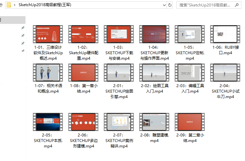Image resolution: width=245 pixels, height=161 pixels.
Task: Select video thumbnail 1-04 SKETCHUP更新与操作界面
Action: pyautogui.click(x=154, y=34)
